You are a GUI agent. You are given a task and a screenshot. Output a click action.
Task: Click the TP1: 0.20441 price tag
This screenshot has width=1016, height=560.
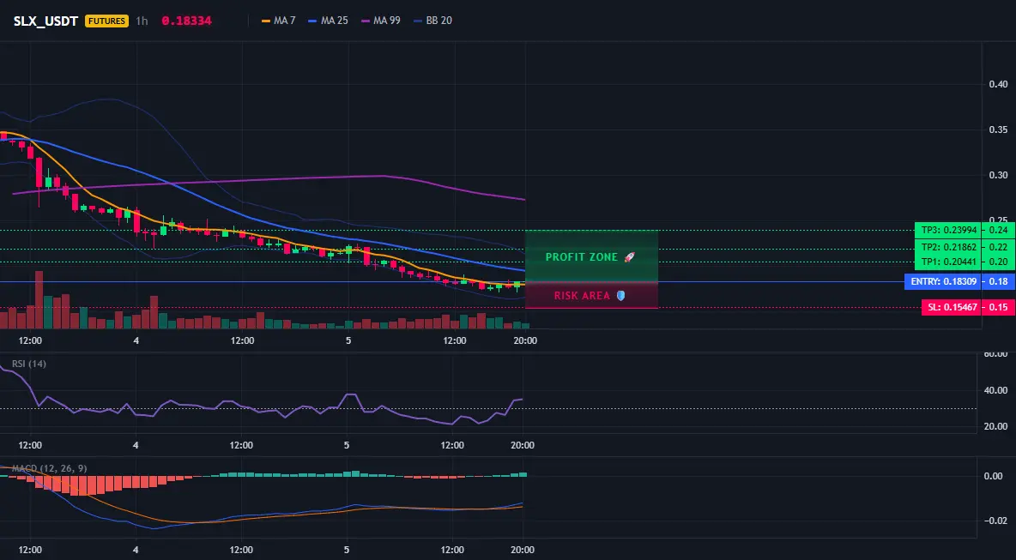click(947, 262)
